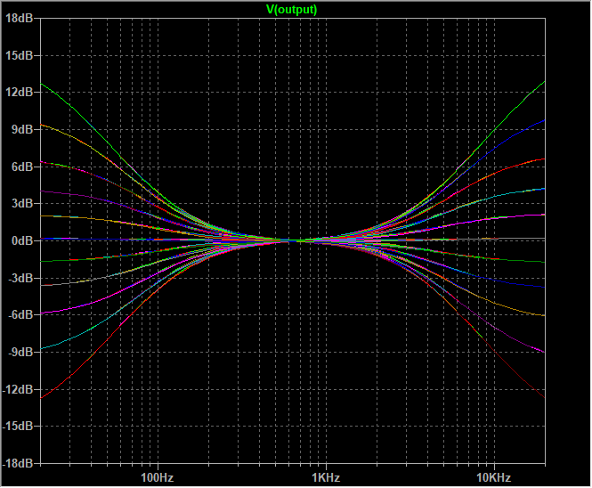Click the 12dB axis label
This screenshot has width=592, height=488.
[x=20, y=92]
